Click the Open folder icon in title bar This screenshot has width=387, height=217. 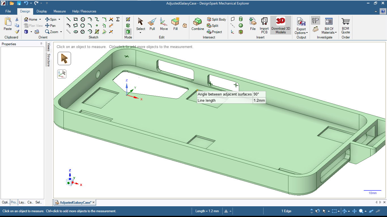[12, 3]
